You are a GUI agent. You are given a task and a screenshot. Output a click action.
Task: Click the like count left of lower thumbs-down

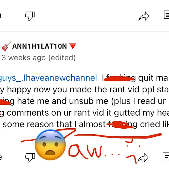coord(1,157)
